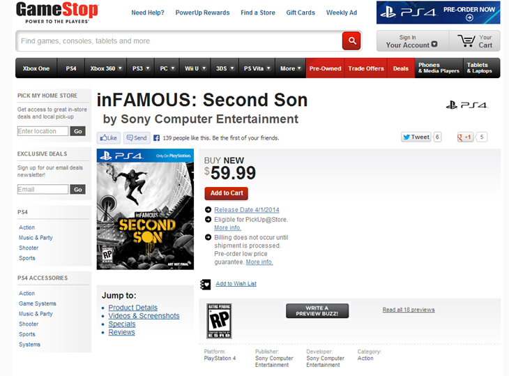Send the page via Facebook Send button
Viewport: 509px width, 376px height.
coord(136,137)
